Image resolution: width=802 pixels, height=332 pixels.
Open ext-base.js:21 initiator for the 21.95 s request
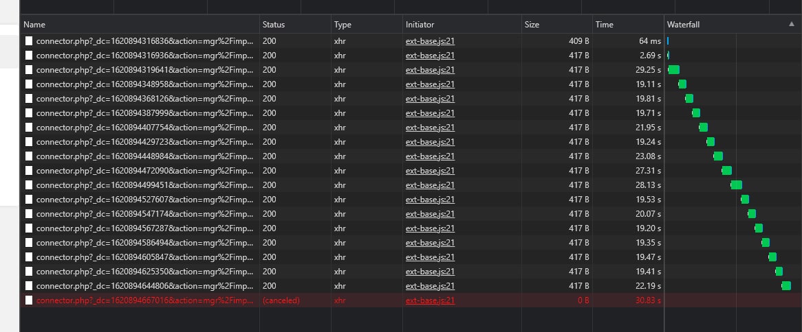coord(430,128)
